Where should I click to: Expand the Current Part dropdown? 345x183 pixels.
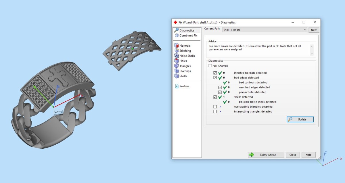click(305, 30)
